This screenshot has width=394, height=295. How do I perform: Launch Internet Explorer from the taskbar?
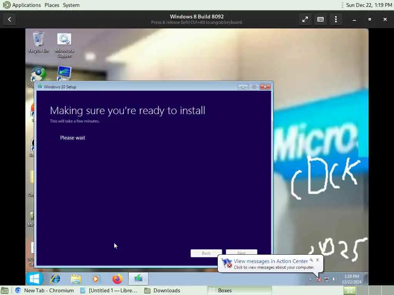55,279
